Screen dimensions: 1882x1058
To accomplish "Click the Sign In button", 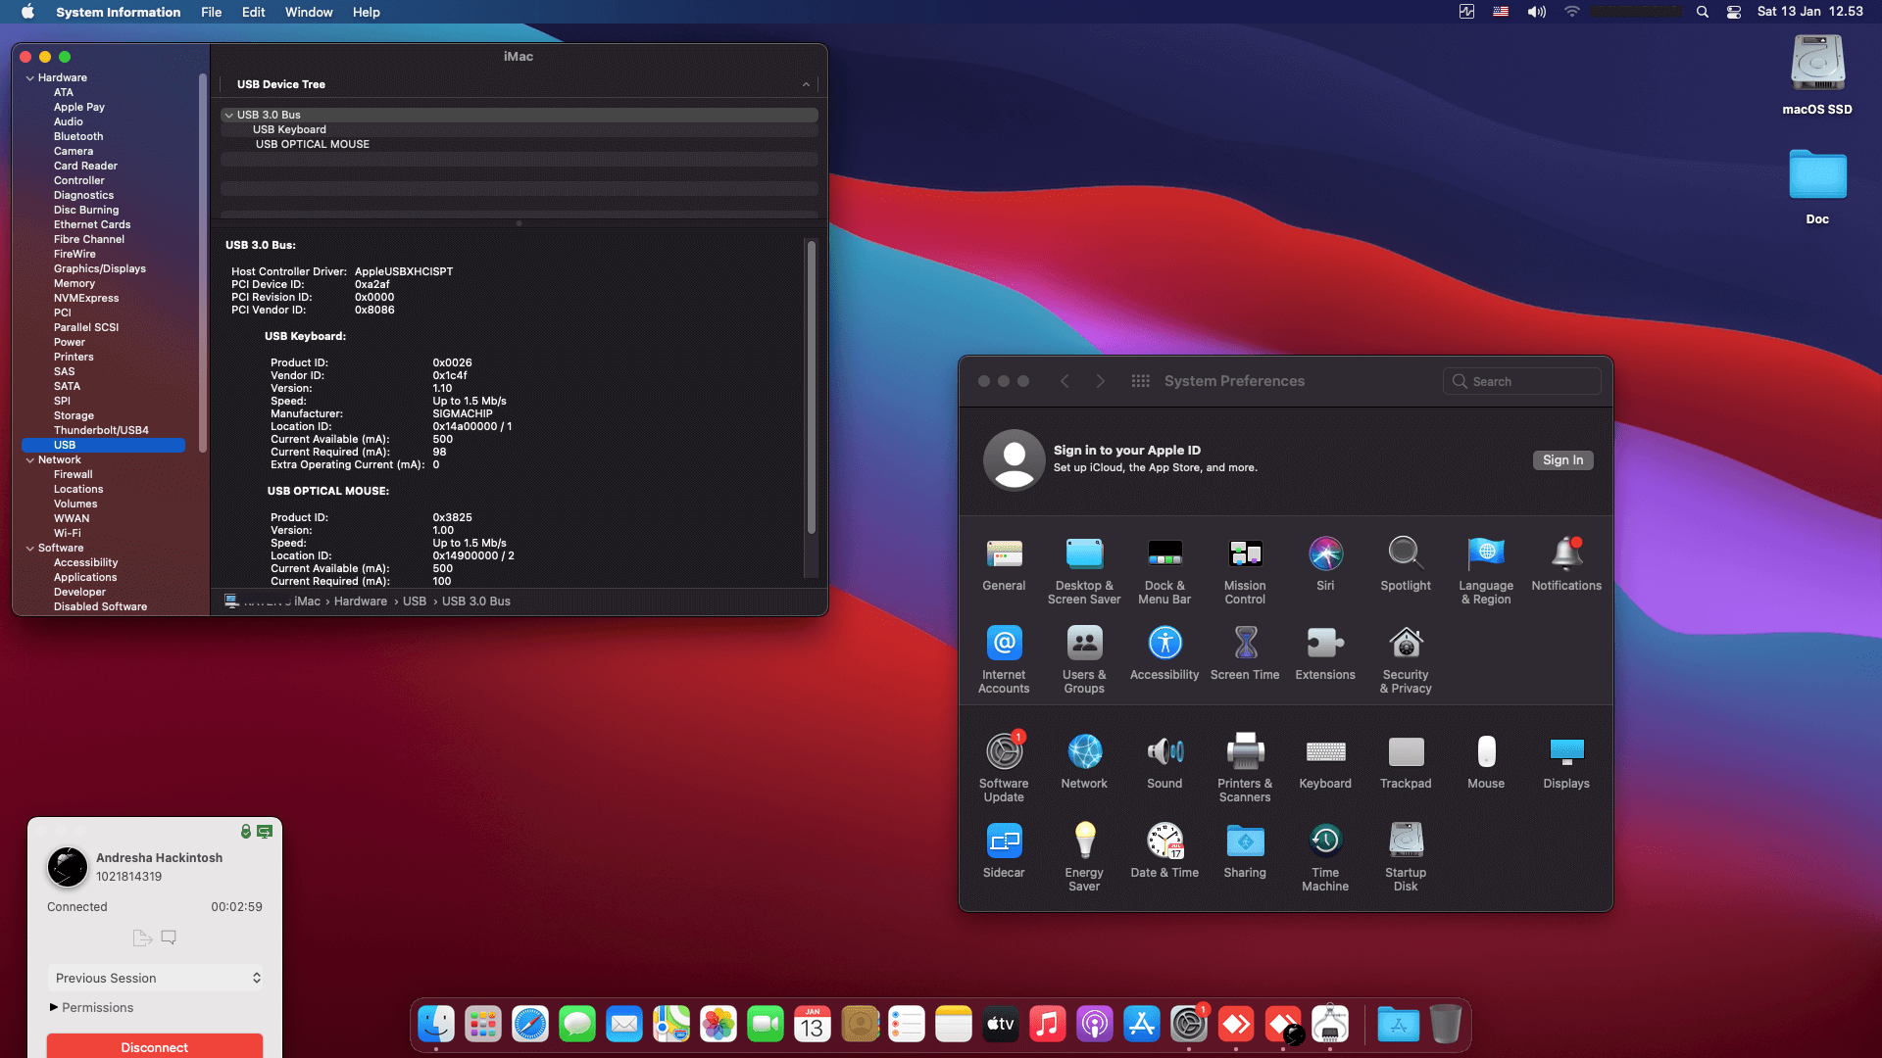I will click(1562, 460).
